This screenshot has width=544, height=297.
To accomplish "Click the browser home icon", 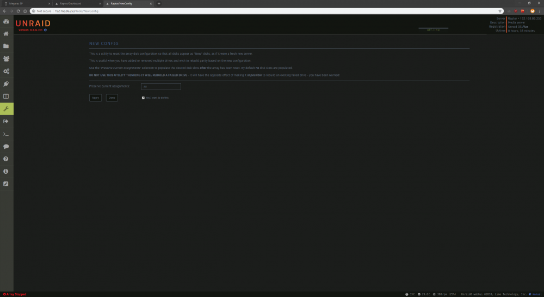I will tap(25, 11).
